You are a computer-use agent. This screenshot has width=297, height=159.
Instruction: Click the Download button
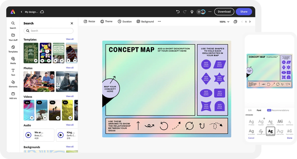coord(224,12)
